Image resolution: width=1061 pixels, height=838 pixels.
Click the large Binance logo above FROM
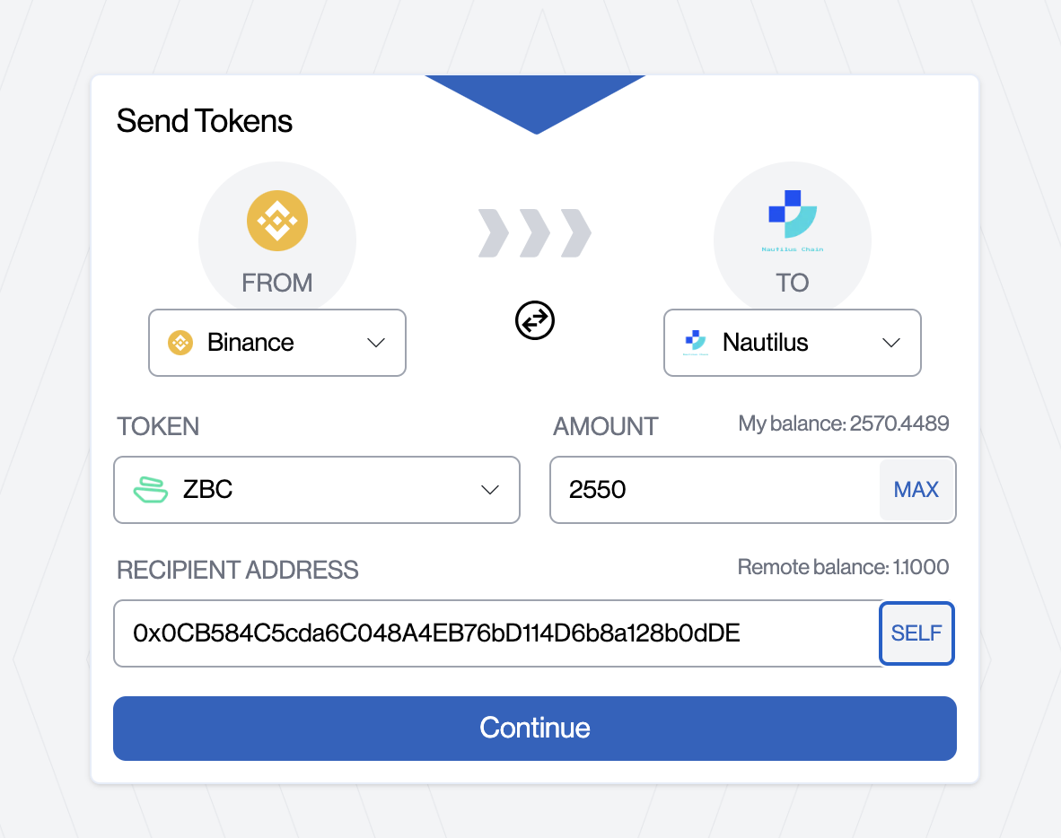277,222
